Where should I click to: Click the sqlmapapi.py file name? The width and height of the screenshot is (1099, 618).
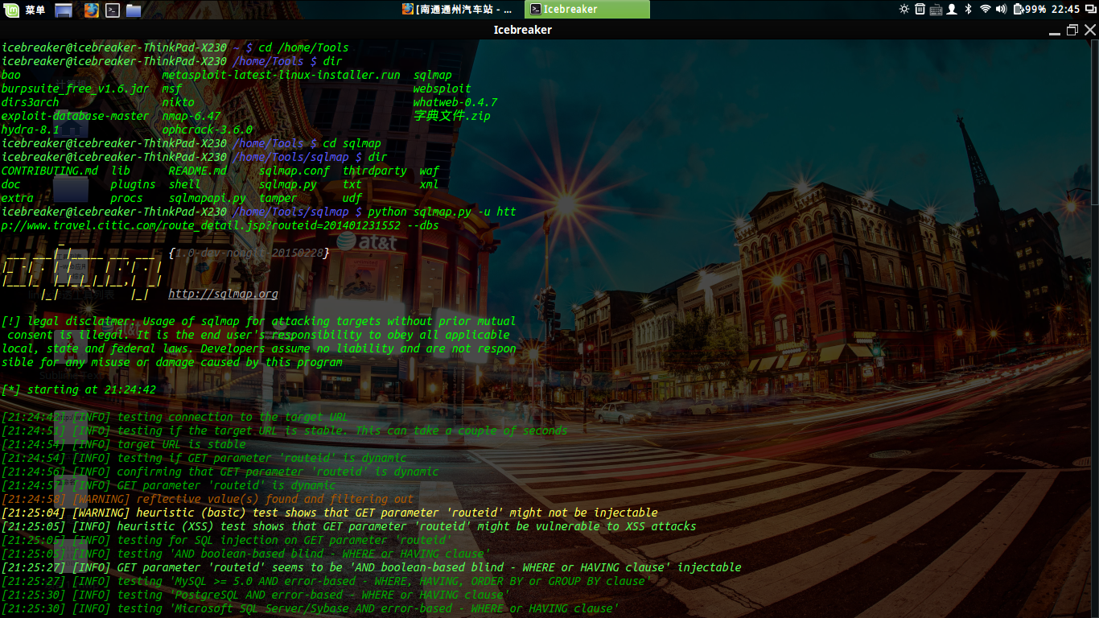coord(208,198)
